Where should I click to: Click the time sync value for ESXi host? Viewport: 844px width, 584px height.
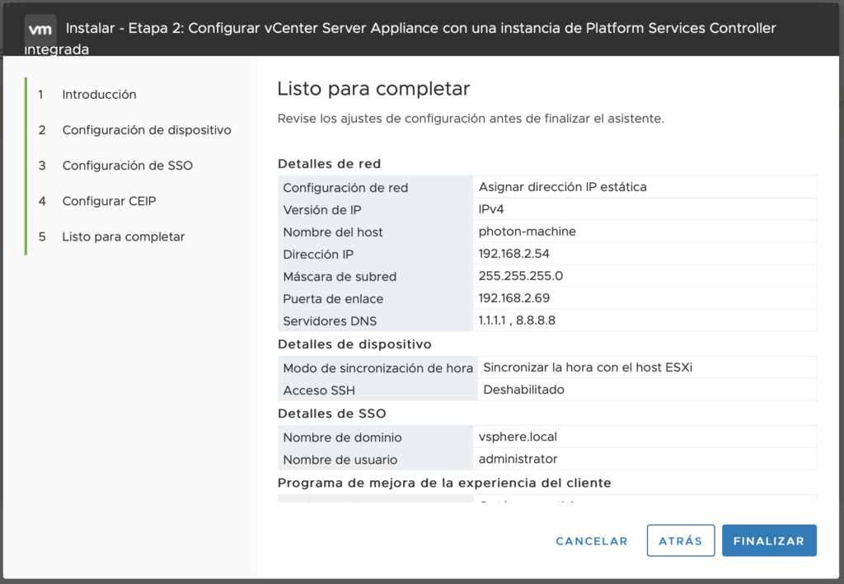point(587,367)
